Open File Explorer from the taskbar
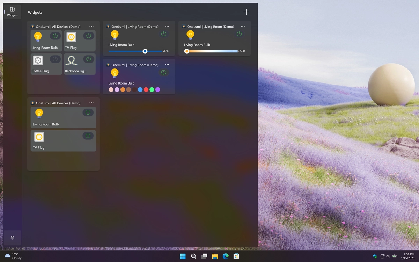Viewport: 419px width, 262px height. (x=215, y=256)
